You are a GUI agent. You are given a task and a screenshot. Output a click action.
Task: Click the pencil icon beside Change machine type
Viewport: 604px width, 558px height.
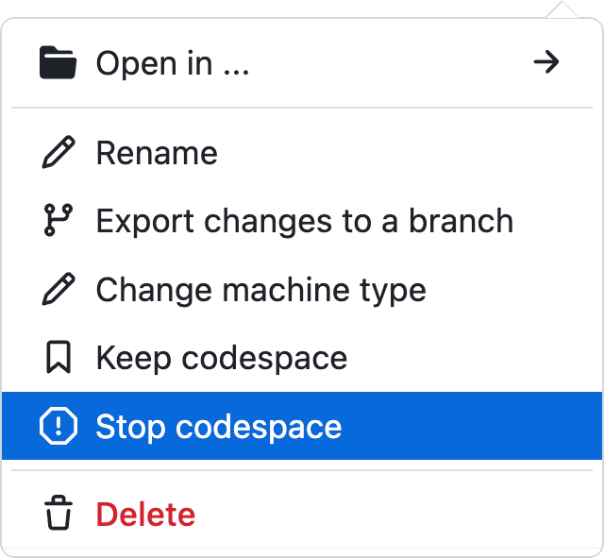(x=58, y=290)
